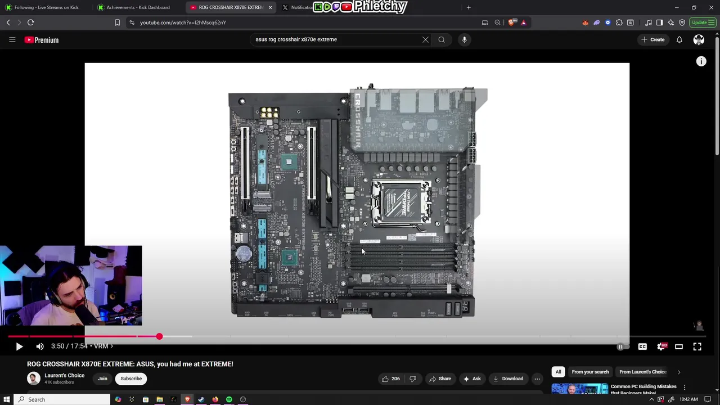Dislike this video
This screenshot has width=720, height=405.
pos(413,379)
